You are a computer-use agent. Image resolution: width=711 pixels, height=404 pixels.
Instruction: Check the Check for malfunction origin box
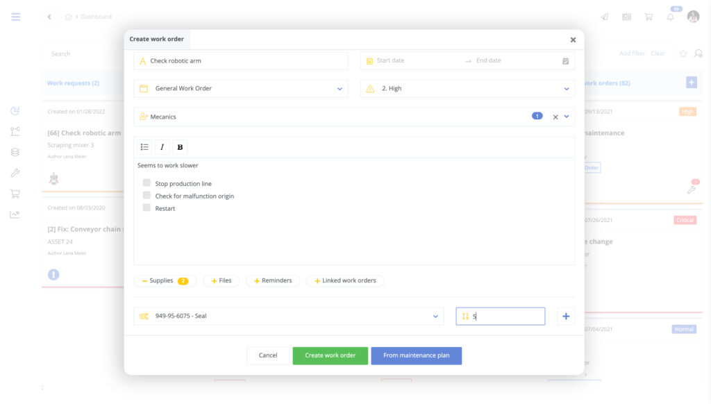pyautogui.click(x=147, y=196)
